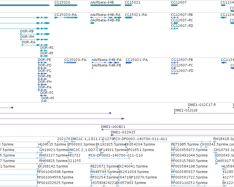
Task: Click the CG12607-RB transcript label
Action: tap(182, 15)
